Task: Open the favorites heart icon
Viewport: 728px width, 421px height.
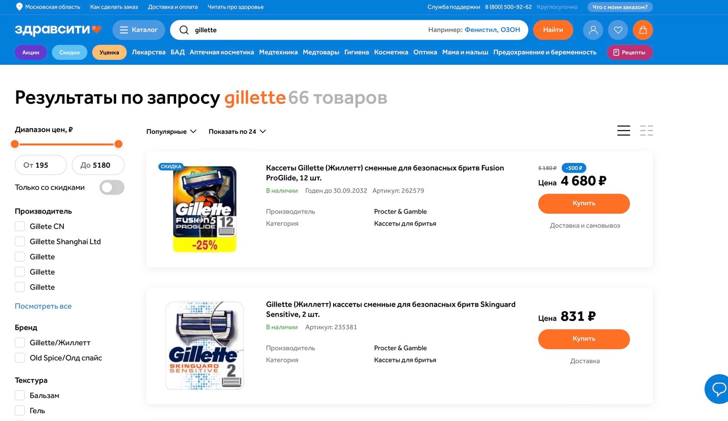Action: click(x=618, y=30)
